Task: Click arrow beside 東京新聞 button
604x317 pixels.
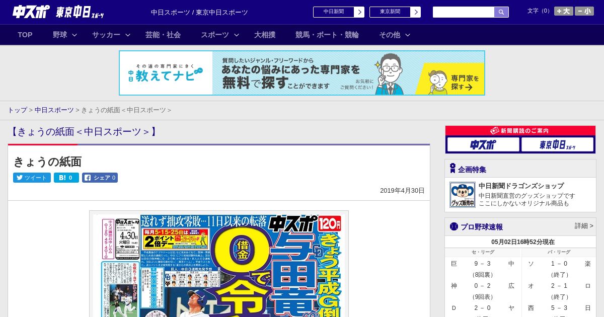Action: (416, 12)
